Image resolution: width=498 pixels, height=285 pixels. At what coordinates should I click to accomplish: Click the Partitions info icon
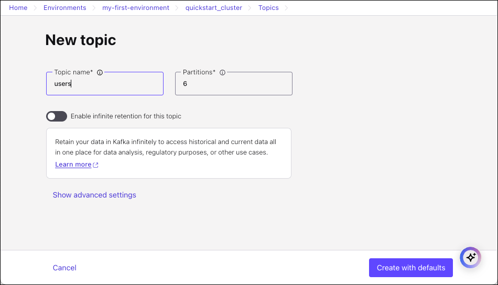[x=222, y=72]
